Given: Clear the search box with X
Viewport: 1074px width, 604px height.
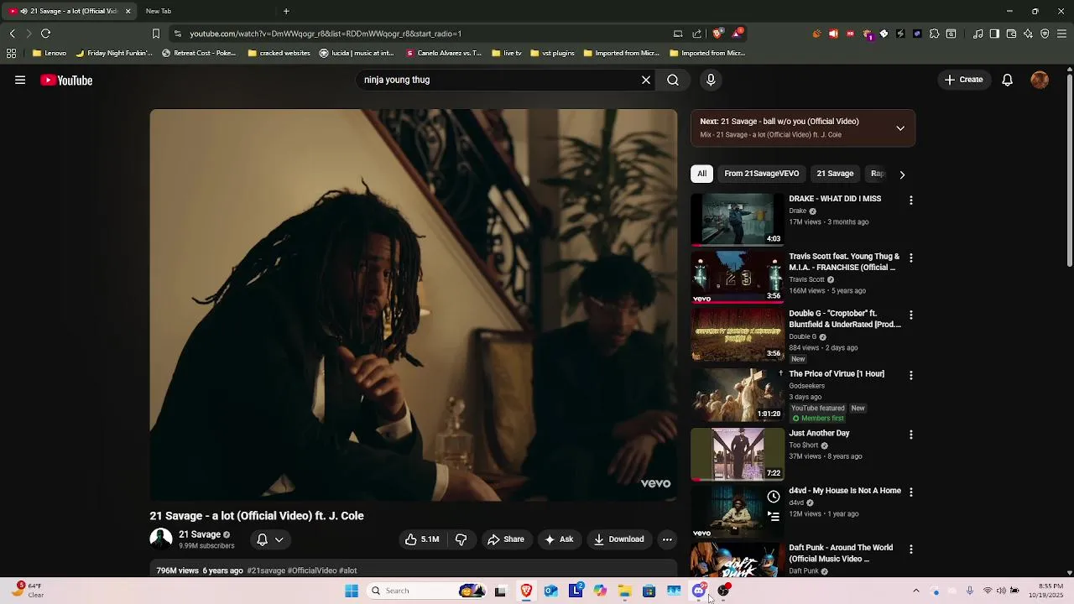Looking at the screenshot, I should [646, 80].
